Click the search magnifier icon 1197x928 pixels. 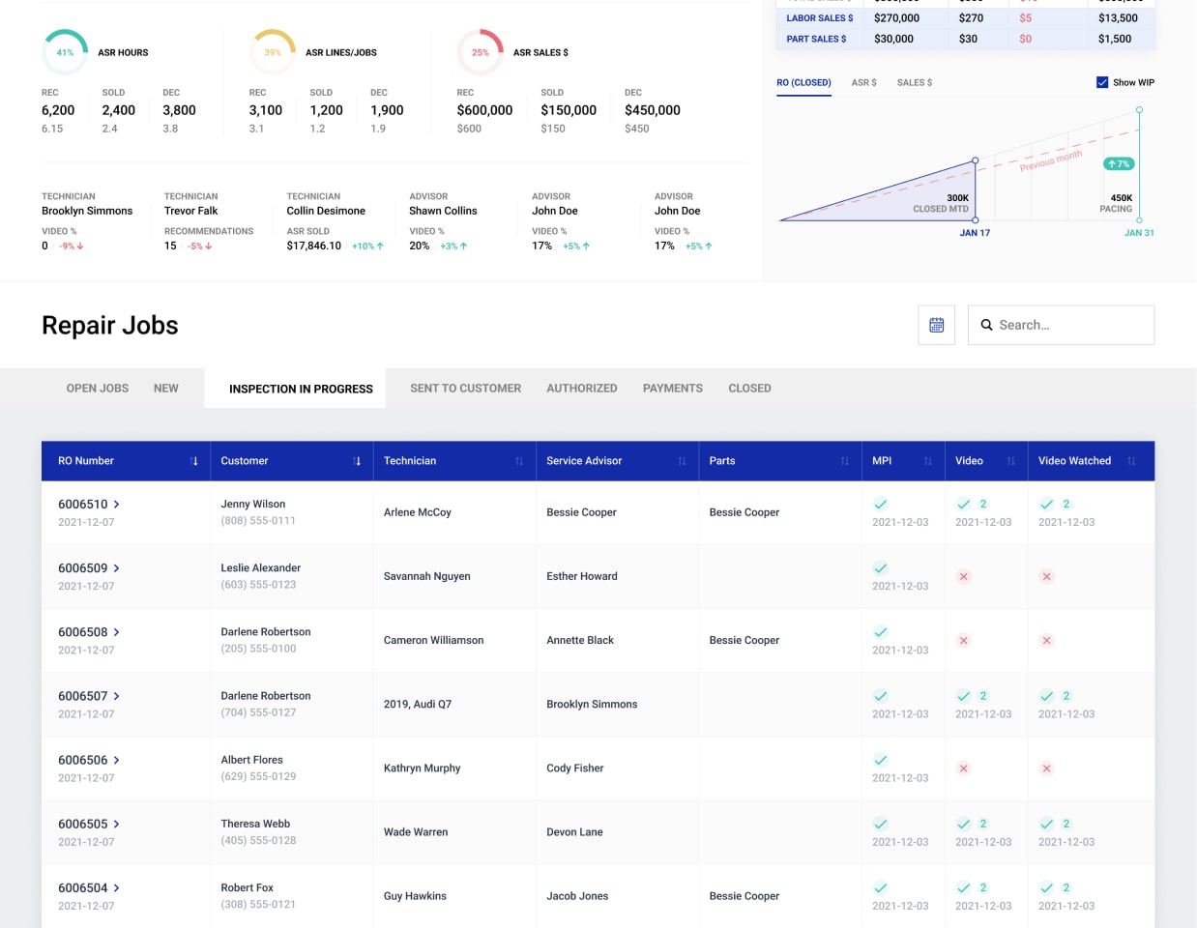tap(986, 325)
